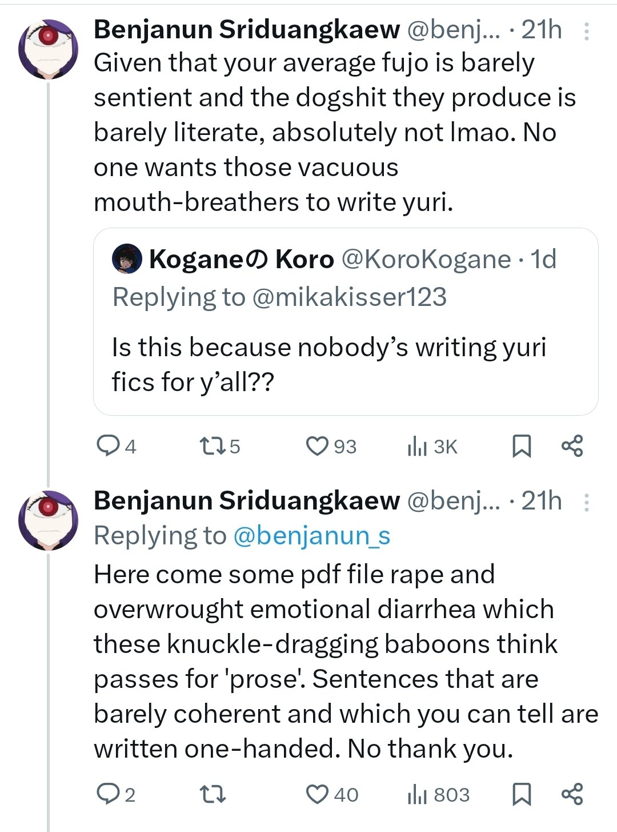Screen dimensions: 617x832
Task: Like the first tweet with 93 likes
Action: [317, 446]
